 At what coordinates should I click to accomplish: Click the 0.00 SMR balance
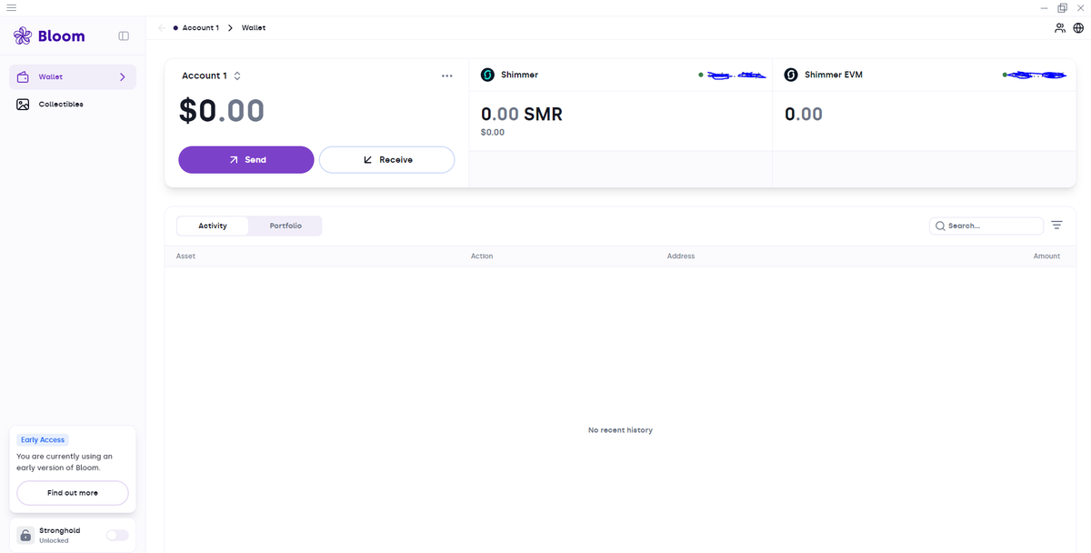coord(522,115)
